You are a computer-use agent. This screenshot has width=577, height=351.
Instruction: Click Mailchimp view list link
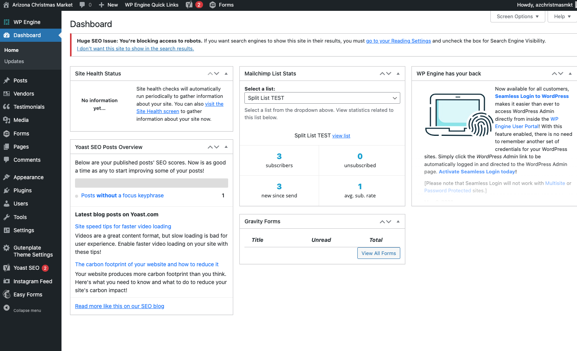pos(341,136)
